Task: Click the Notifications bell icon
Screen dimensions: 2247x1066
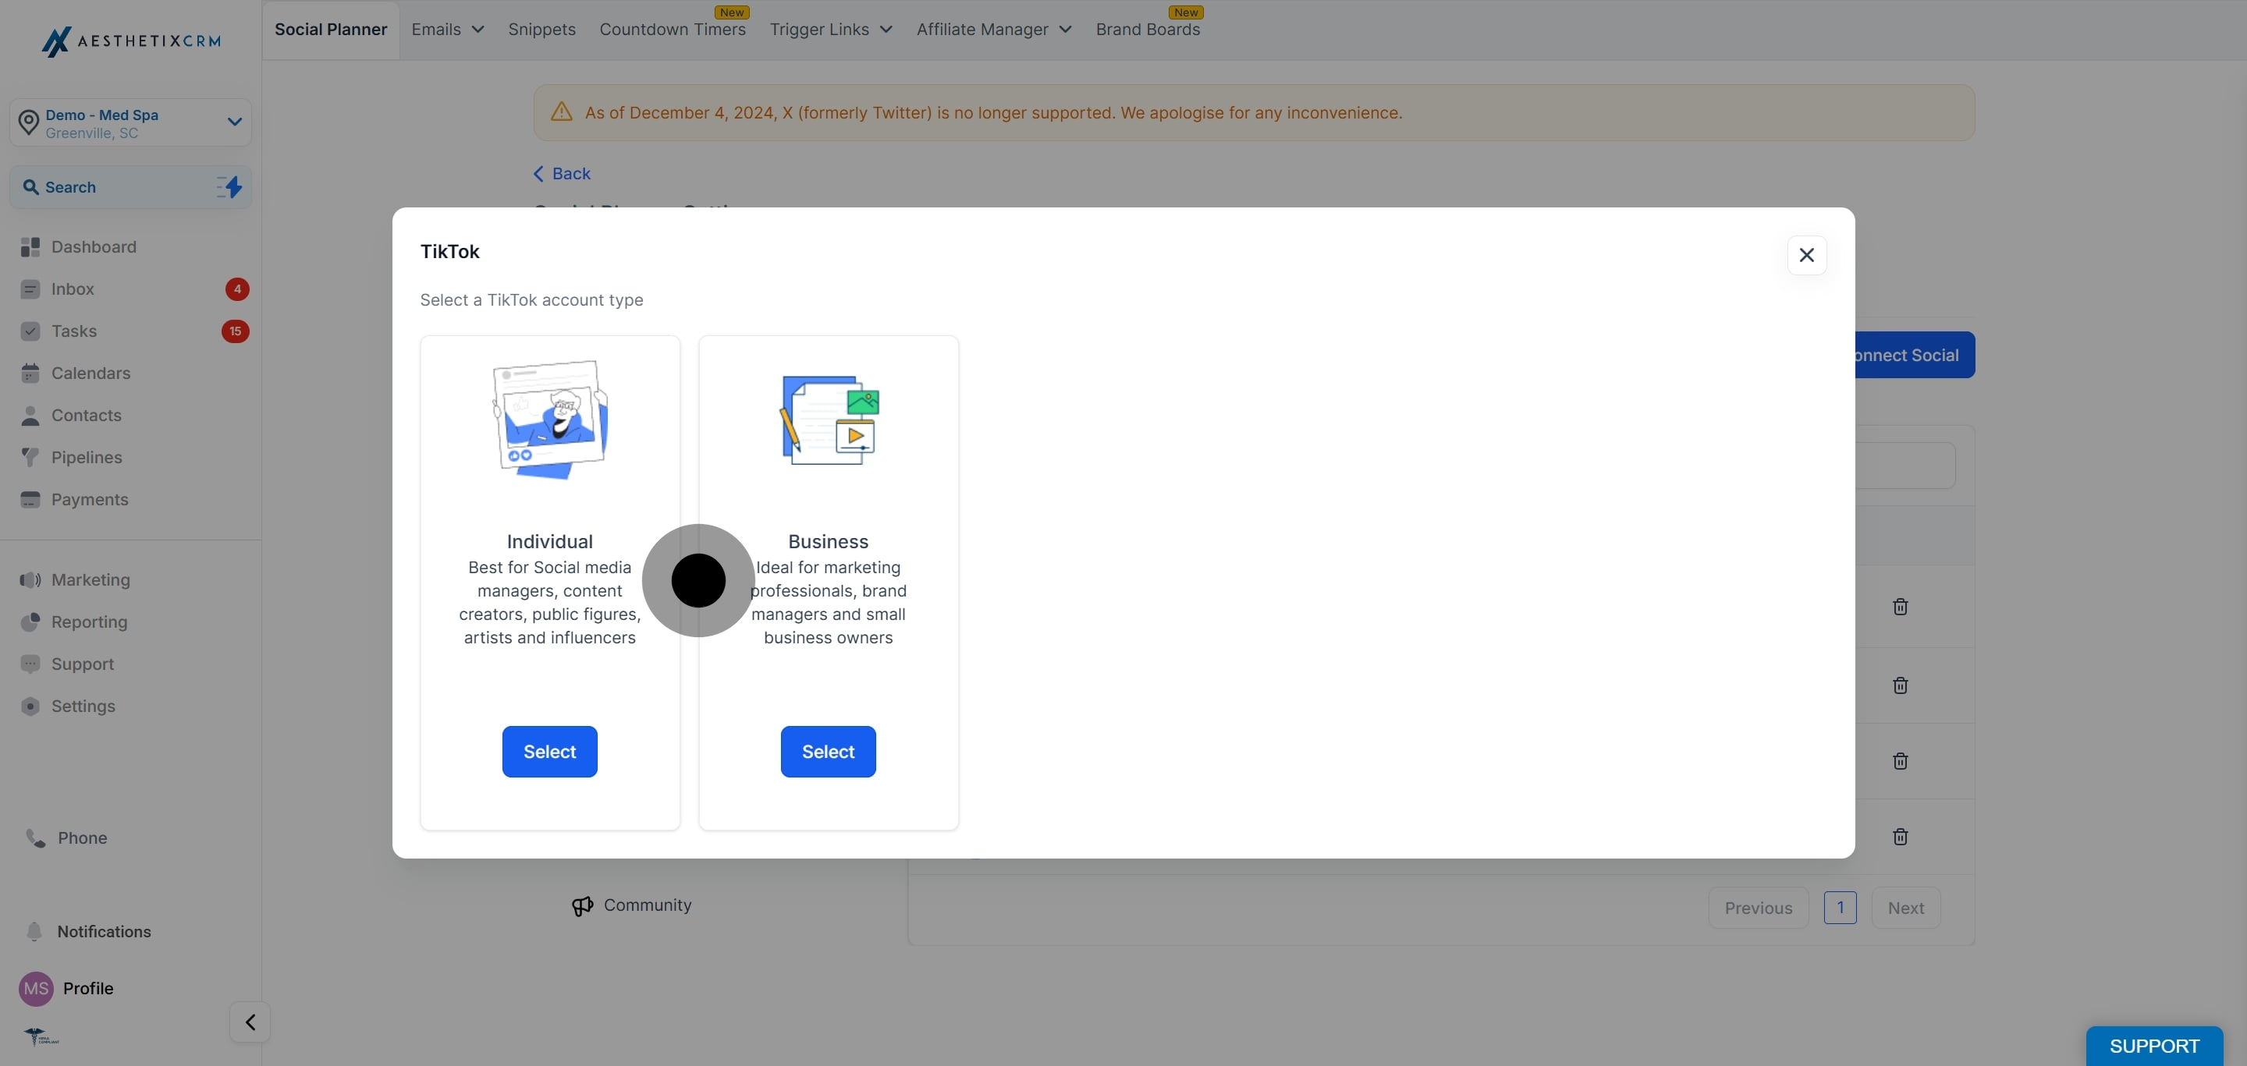Action: point(34,932)
